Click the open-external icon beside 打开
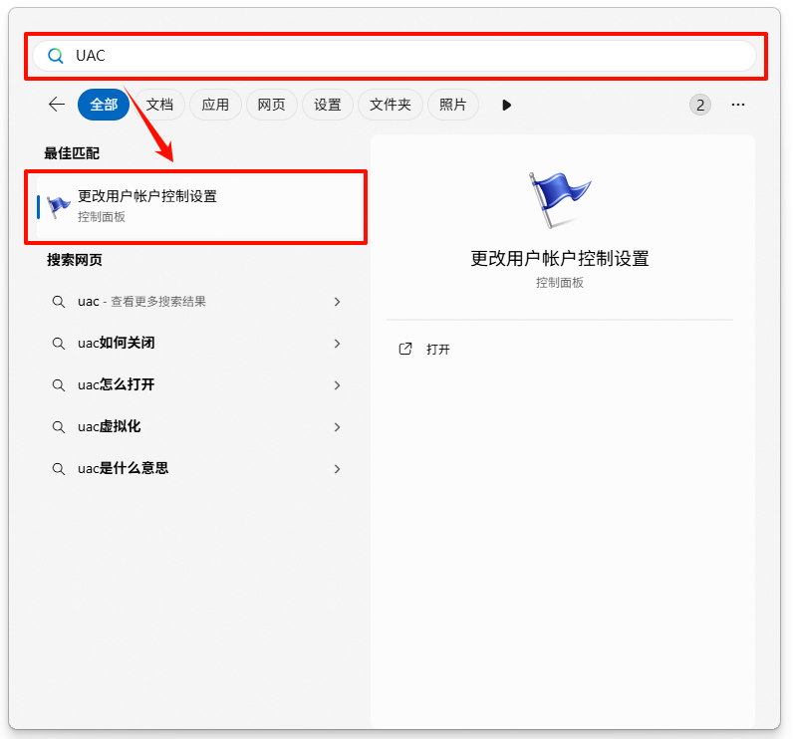 click(x=405, y=349)
